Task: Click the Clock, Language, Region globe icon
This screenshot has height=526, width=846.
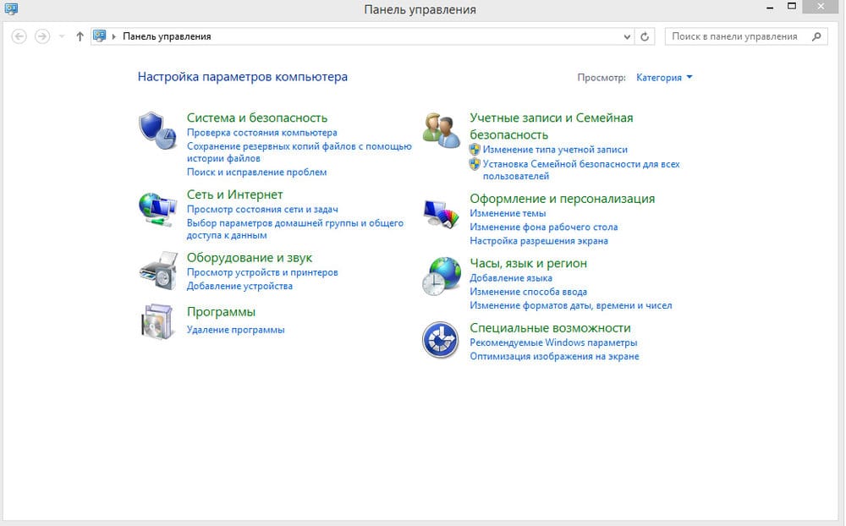Action: click(x=441, y=277)
